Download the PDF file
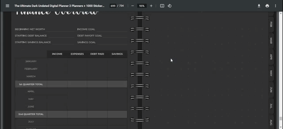The height and width of the screenshot is (129, 283). tap(259, 6)
